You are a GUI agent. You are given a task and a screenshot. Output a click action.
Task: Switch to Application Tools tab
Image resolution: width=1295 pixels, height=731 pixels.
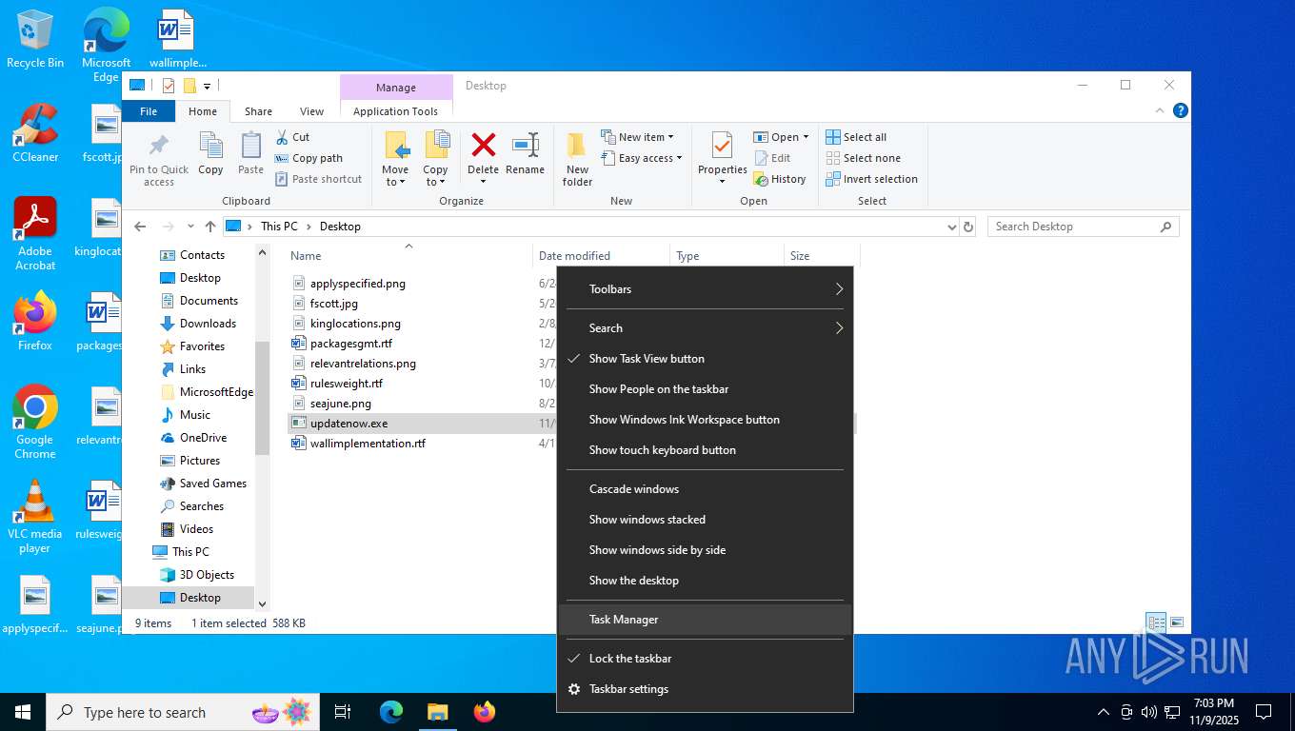(395, 111)
